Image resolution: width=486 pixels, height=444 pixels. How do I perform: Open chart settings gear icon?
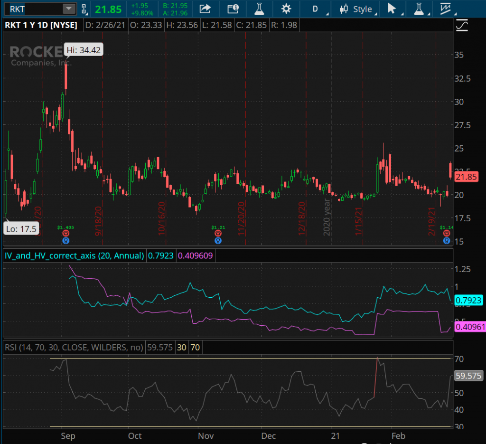click(x=286, y=9)
